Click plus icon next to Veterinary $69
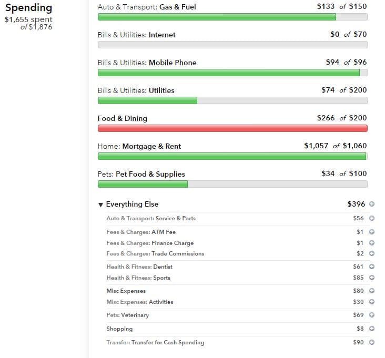Image resolution: width=385 pixels, height=358 pixels. pyautogui.click(x=372, y=315)
